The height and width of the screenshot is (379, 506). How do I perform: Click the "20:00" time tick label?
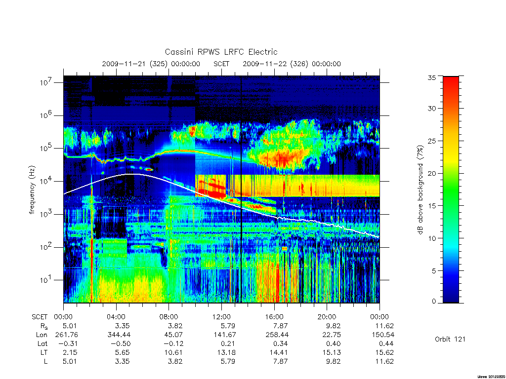click(x=327, y=317)
